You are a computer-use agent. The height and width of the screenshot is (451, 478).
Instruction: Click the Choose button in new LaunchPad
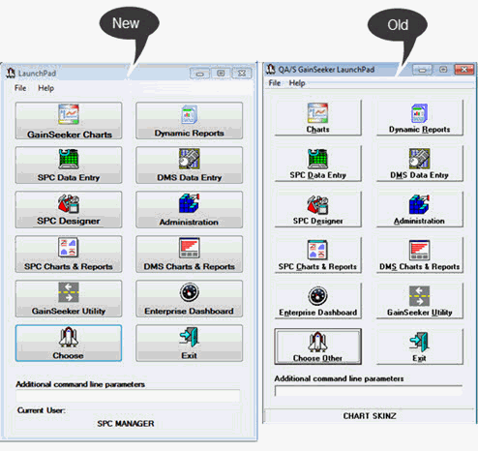coord(69,344)
